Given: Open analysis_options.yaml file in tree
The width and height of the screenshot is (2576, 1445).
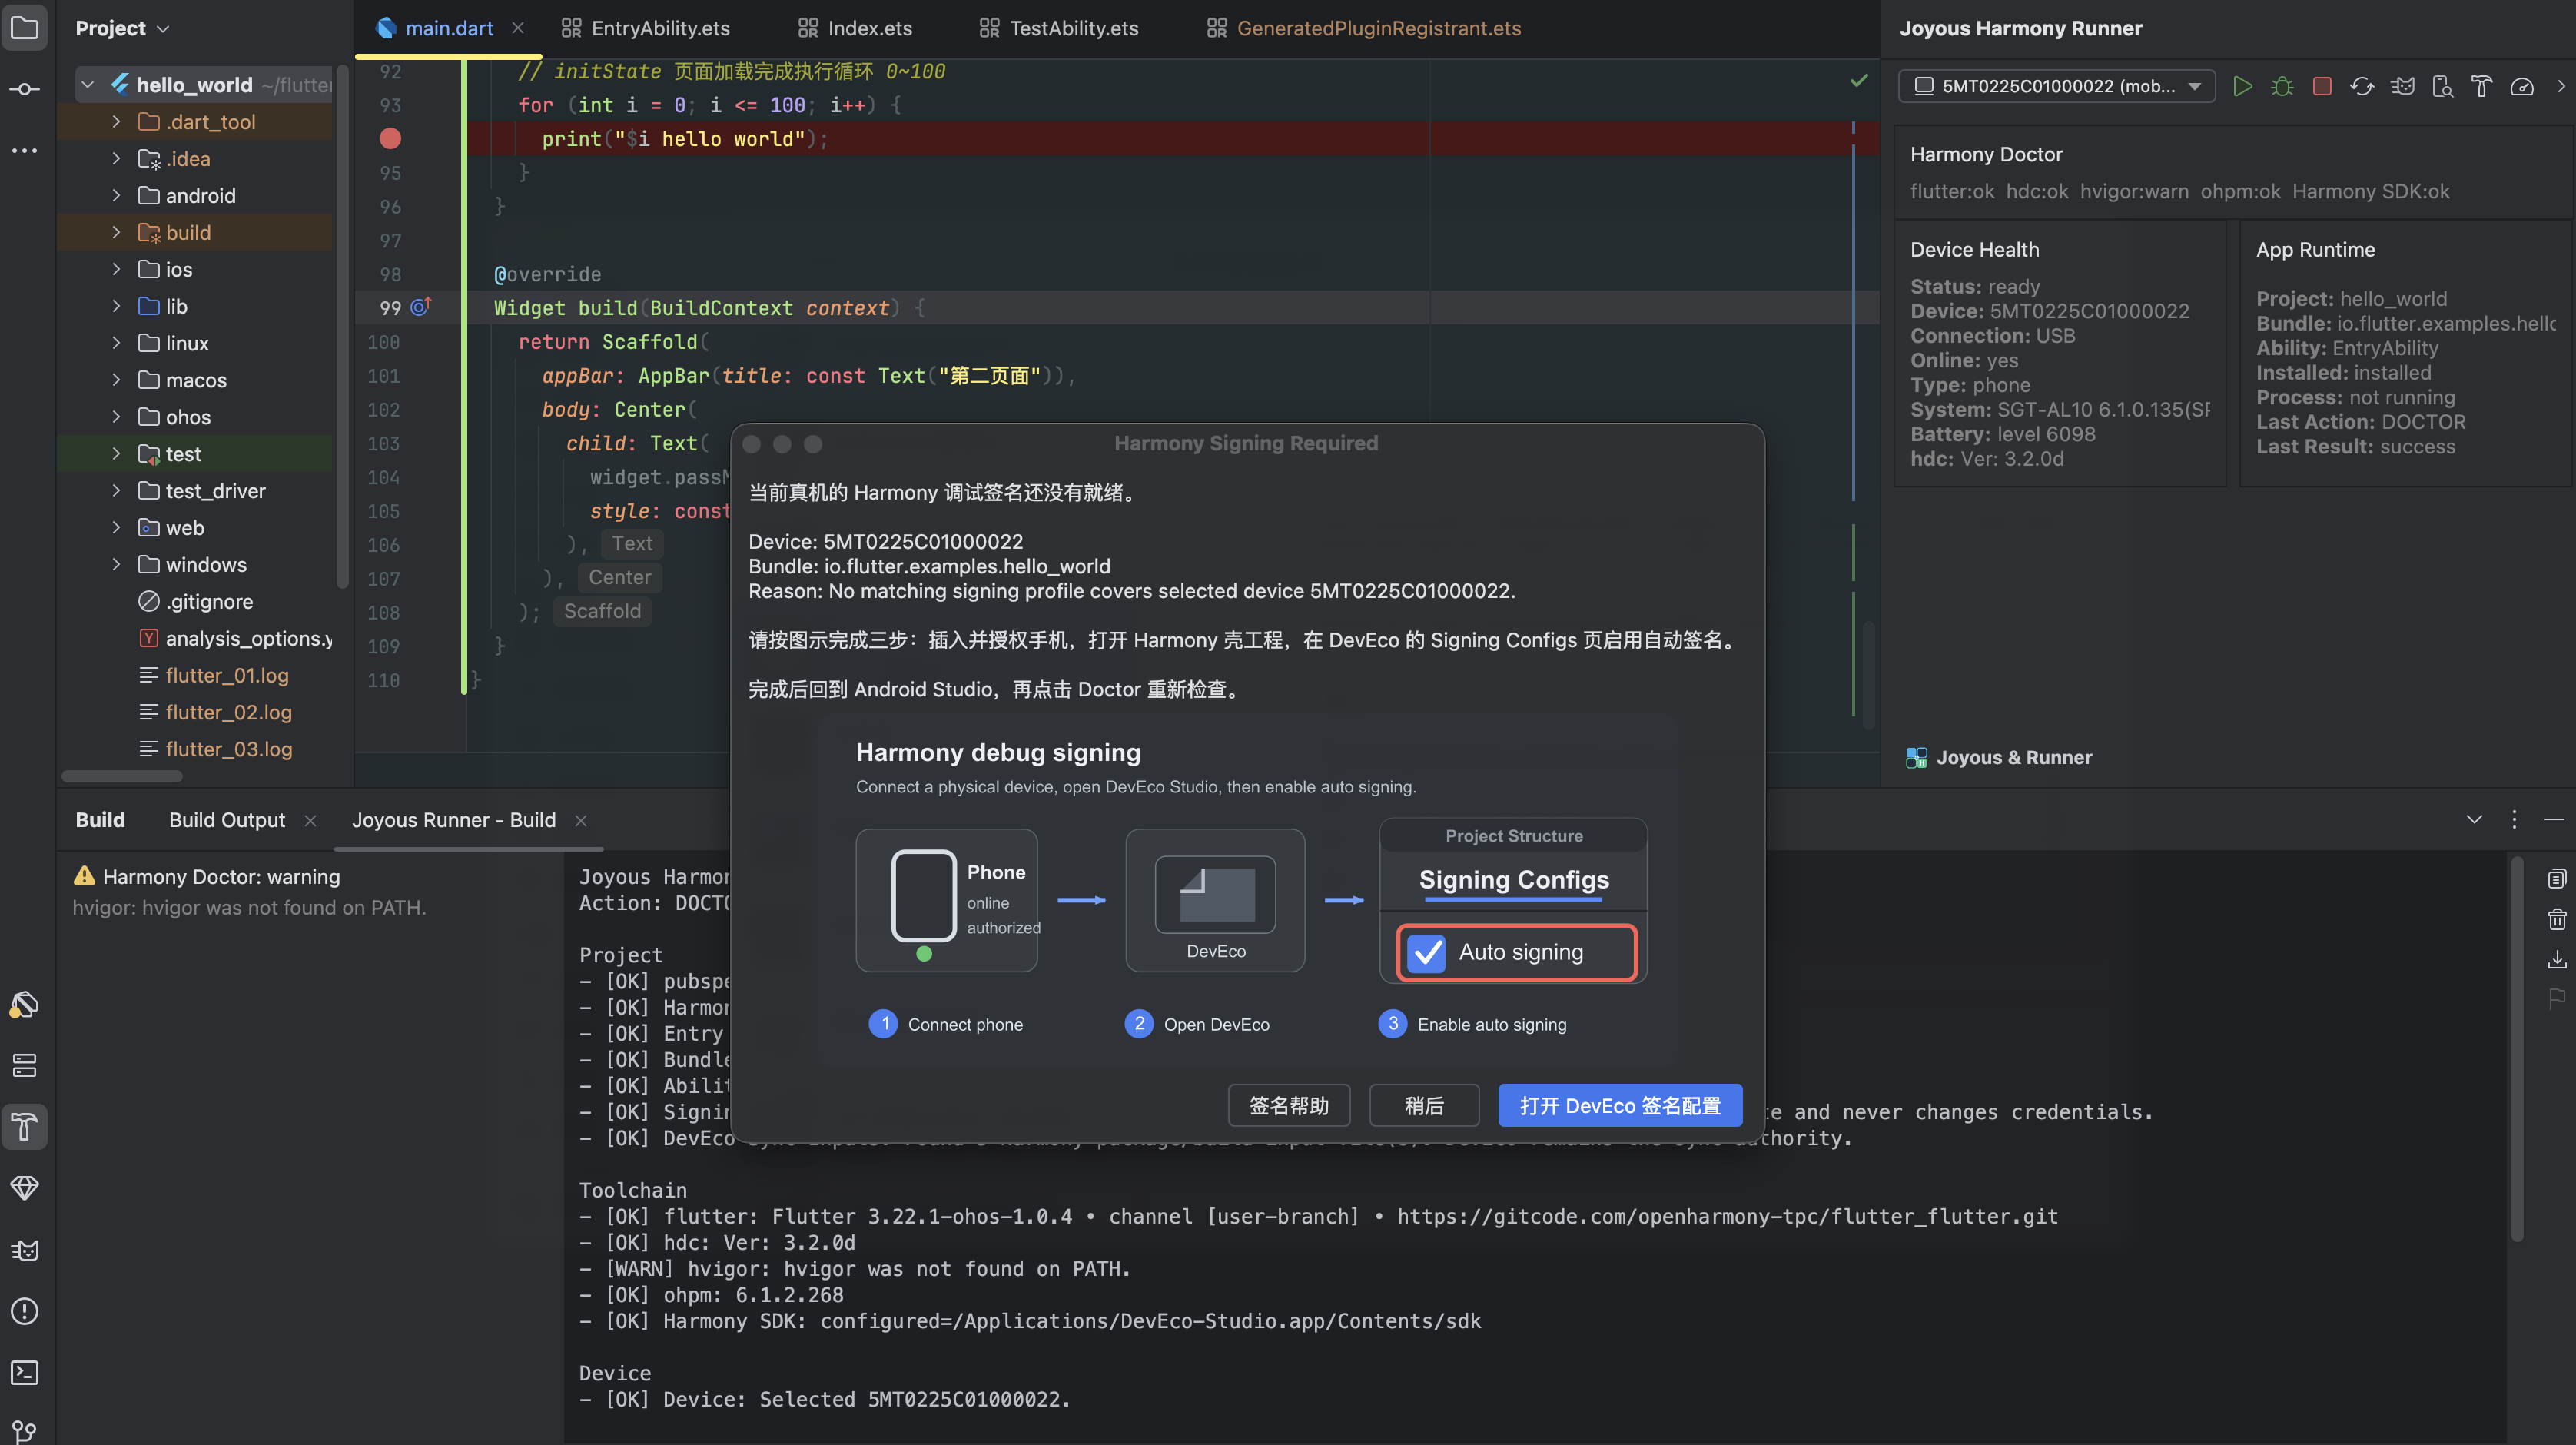Looking at the screenshot, I should tap(236, 638).
